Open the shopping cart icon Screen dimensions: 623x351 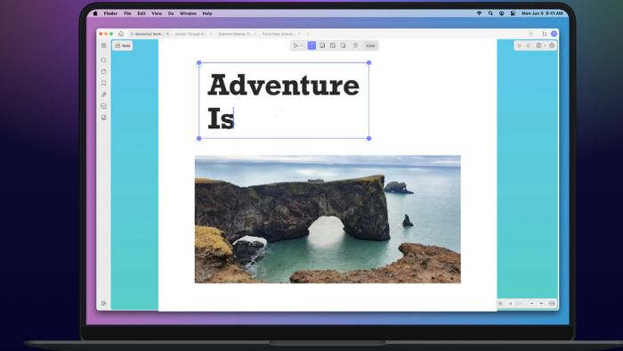point(545,34)
